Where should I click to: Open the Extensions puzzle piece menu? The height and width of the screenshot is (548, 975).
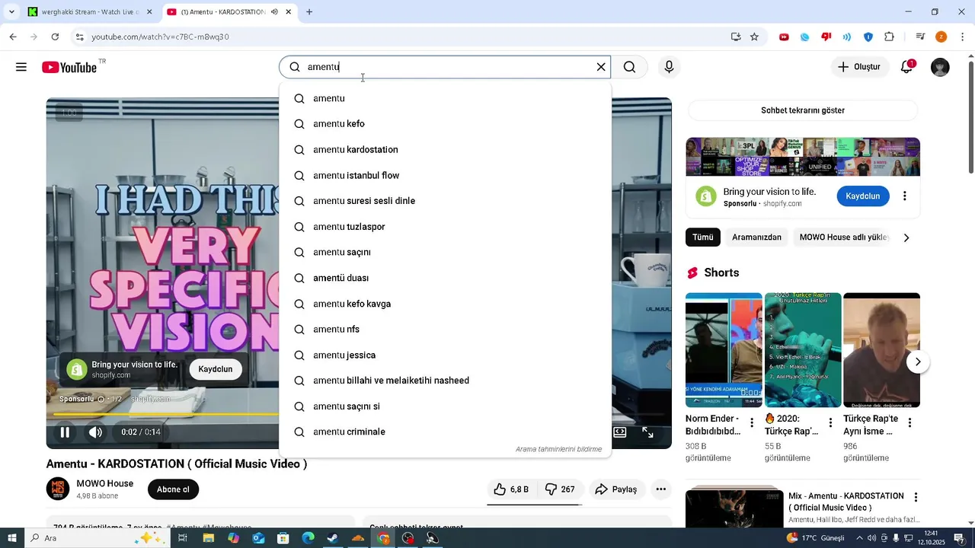(889, 37)
